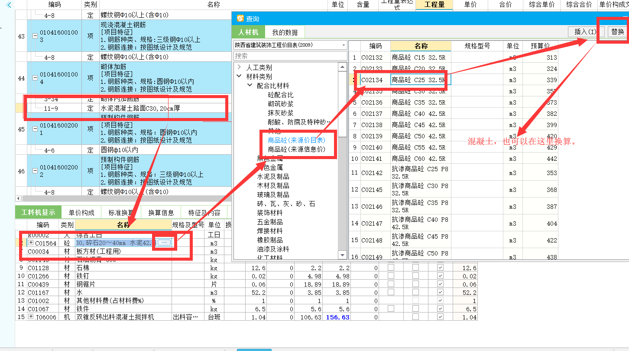629x351 pixels.
Task: Select the 水泥及制品 category
Action: tap(273, 176)
